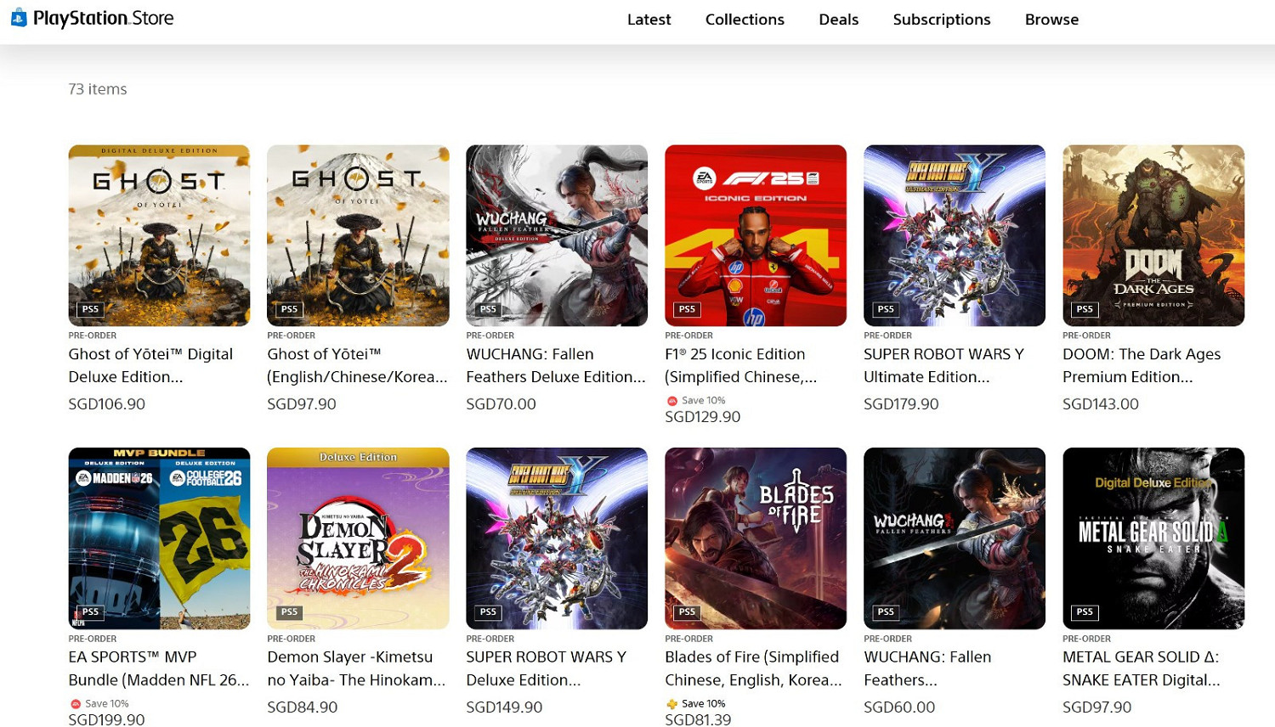Open the Subscriptions menu
1275x727 pixels.
tap(941, 20)
